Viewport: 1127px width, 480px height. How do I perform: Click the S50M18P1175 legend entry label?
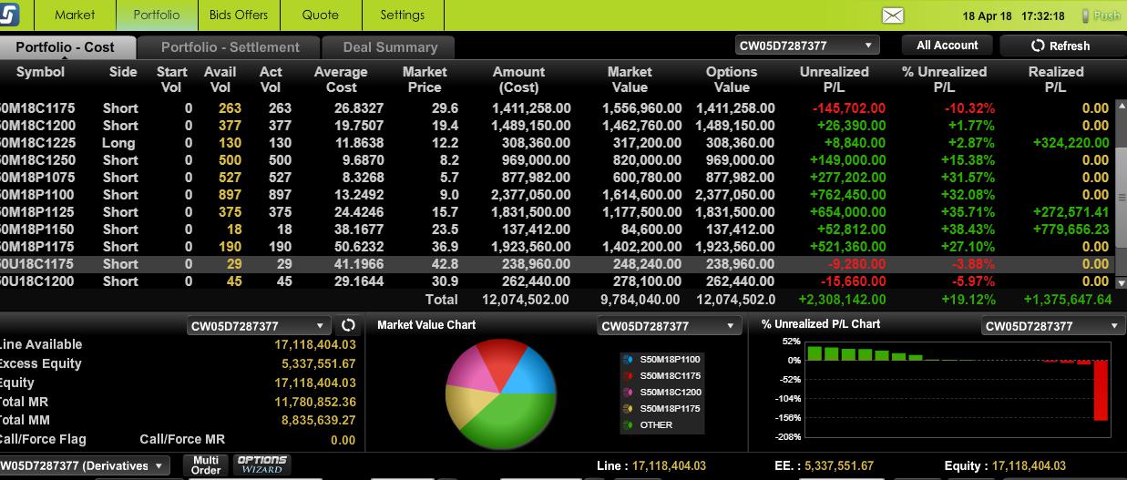pyautogui.click(x=671, y=409)
